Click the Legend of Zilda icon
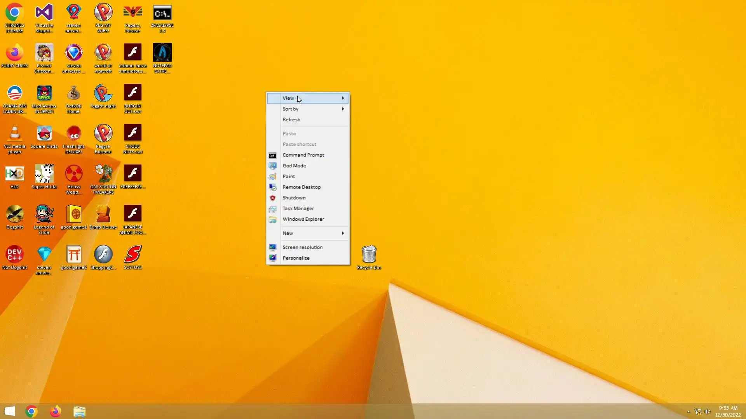 (44, 215)
